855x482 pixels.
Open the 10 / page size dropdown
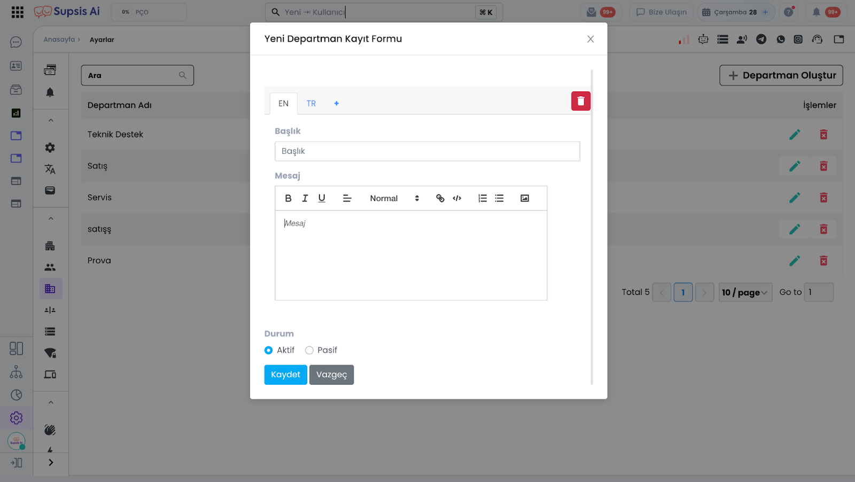coord(745,292)
